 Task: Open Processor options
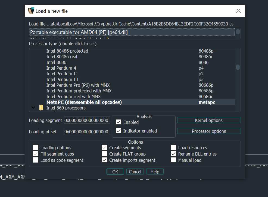pyautogui.click(x=209, y=131)
